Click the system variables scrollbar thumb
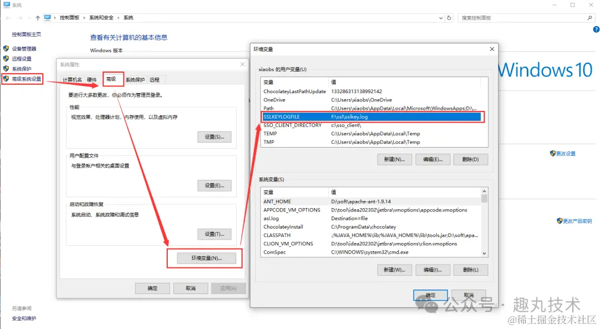The image size is (600, 329). 484,198
